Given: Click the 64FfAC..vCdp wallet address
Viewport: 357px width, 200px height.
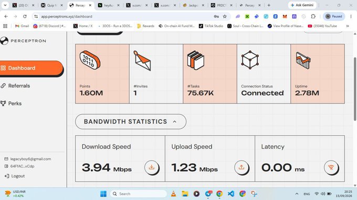Looking at the screenshot, I should (x=22, y=166).
